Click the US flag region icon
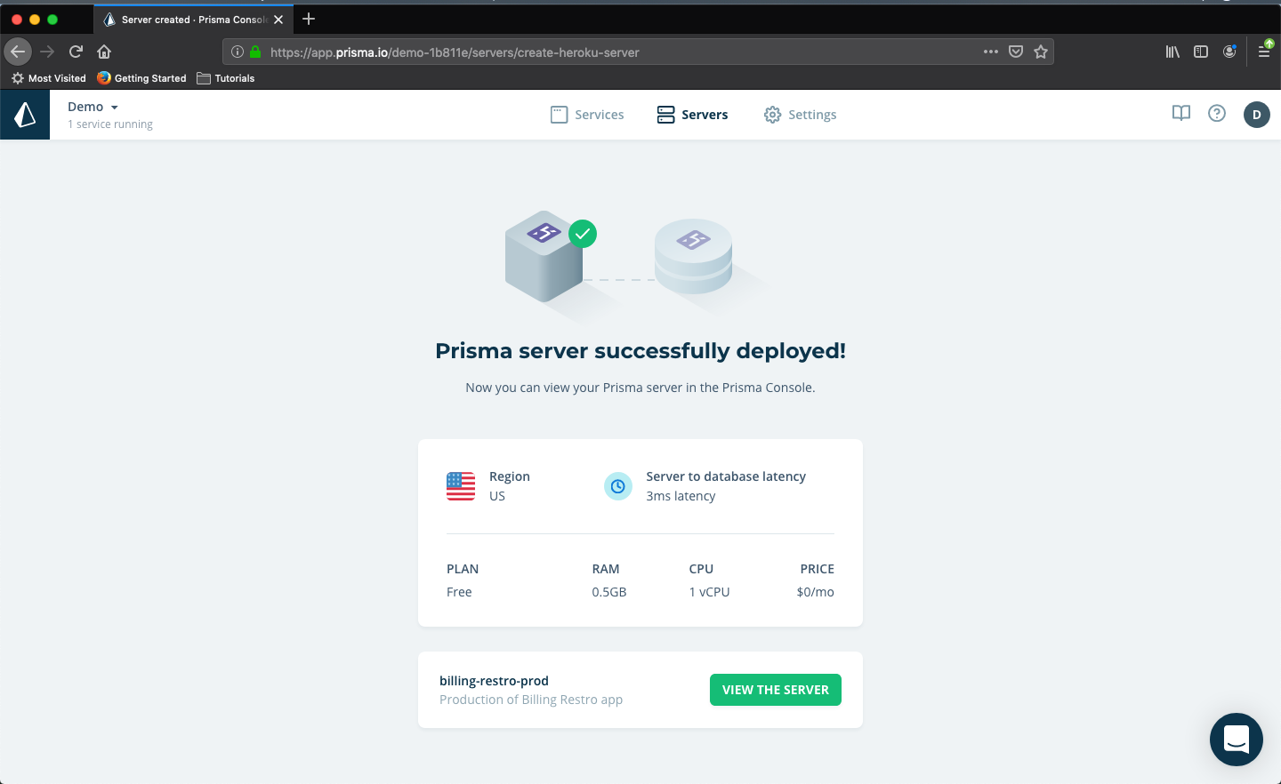Viewport: 1281px width, 784px height. click(461, 486)
